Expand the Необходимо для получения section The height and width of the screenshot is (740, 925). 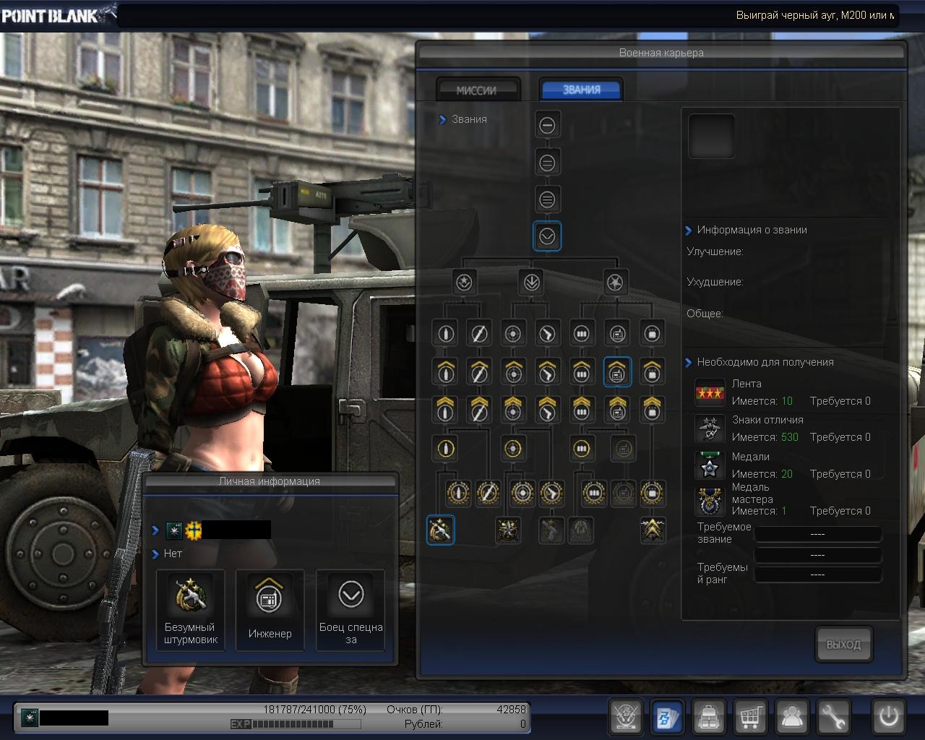point(688,363)
